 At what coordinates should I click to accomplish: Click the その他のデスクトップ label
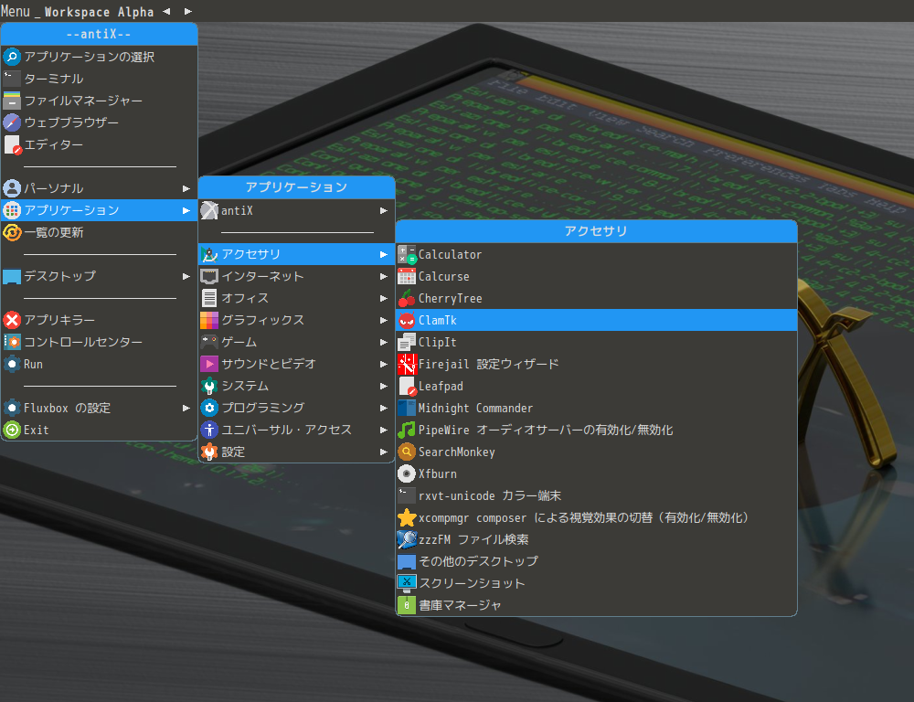point(479,561)
